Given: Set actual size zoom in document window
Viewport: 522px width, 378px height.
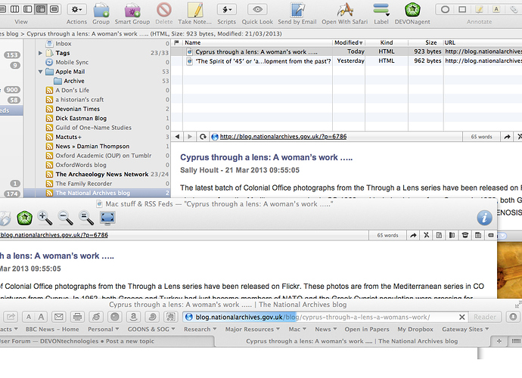Looking at the screenshot, I should [86, 218].
